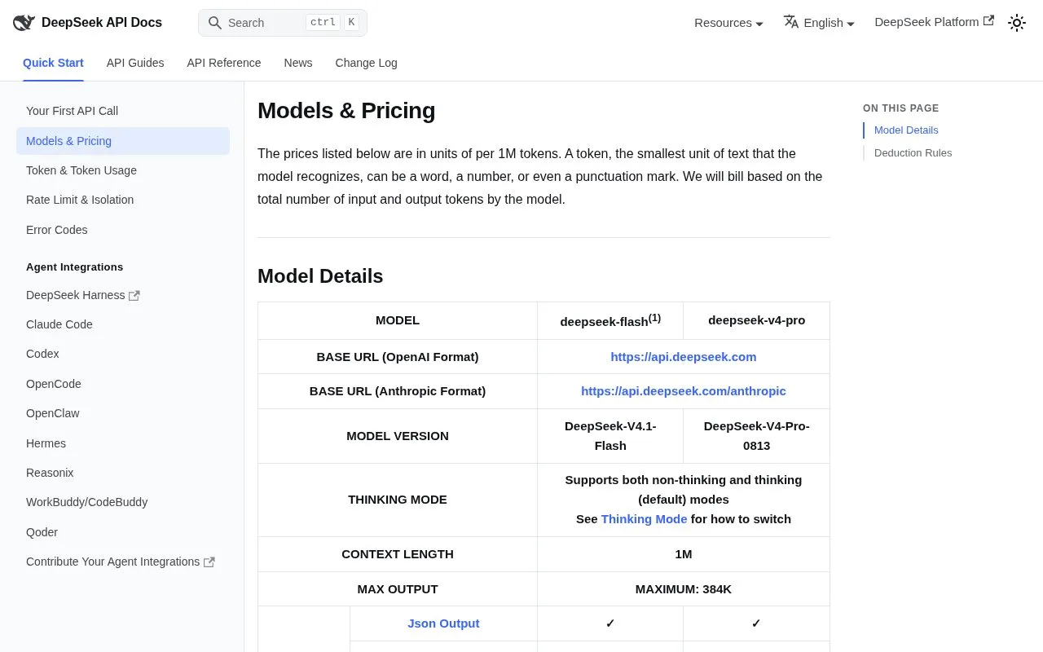
Task: Select Models & Pricing in sidebar
Action: [x=123, y=141]
